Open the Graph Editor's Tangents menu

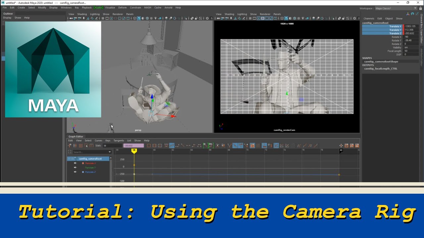point(119,140)
